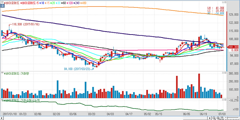240x120 pixels.
Task: Click the 05/15 date axis label
Action: [159, 114]
